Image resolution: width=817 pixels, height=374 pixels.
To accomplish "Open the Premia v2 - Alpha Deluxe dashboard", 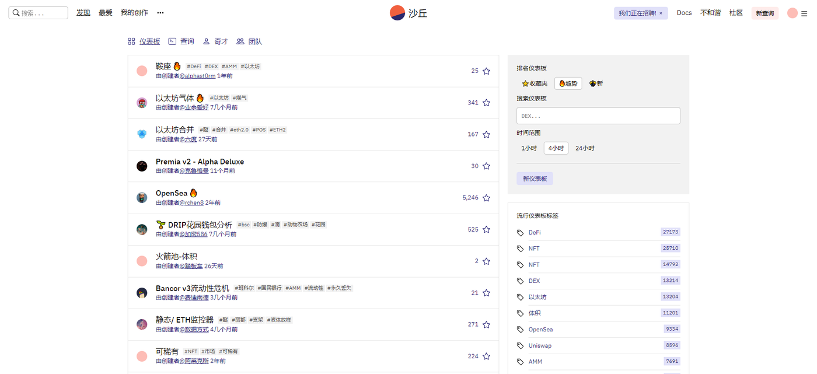I will pyautogui.click(x=200, y=162).
